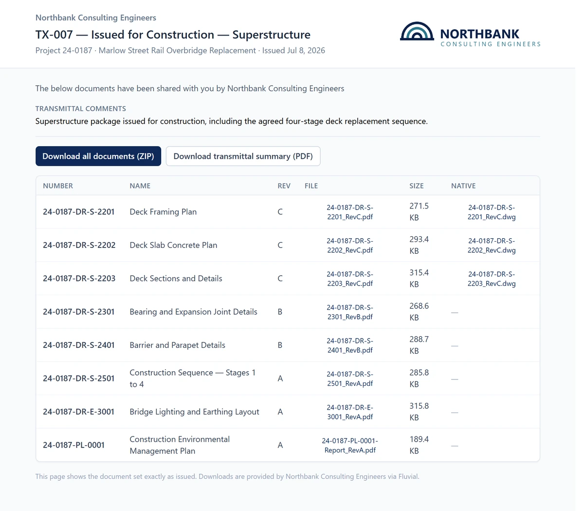The image size is (584, 511).
Task: Select document number 24-0187-DR-S-2401
Action: click(79, 345)
